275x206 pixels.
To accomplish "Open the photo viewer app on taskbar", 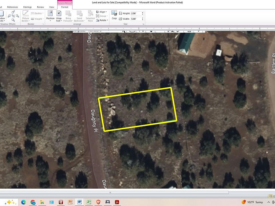I will pyautogui.click(x=52, y=202).
